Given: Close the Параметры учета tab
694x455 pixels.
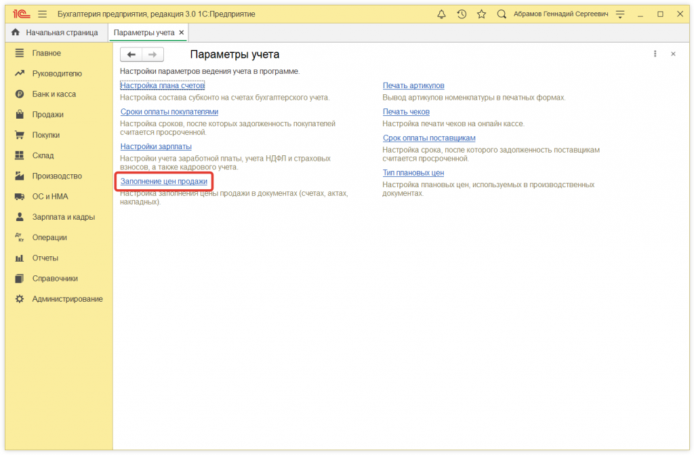Looking at the screenshot, I should (182, 33).
